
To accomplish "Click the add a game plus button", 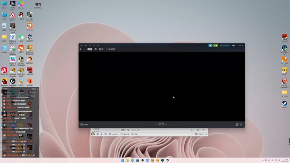I will [81, 125].
